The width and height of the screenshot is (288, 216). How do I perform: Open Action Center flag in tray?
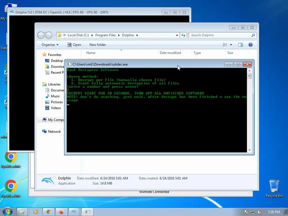tap(246, 212)
